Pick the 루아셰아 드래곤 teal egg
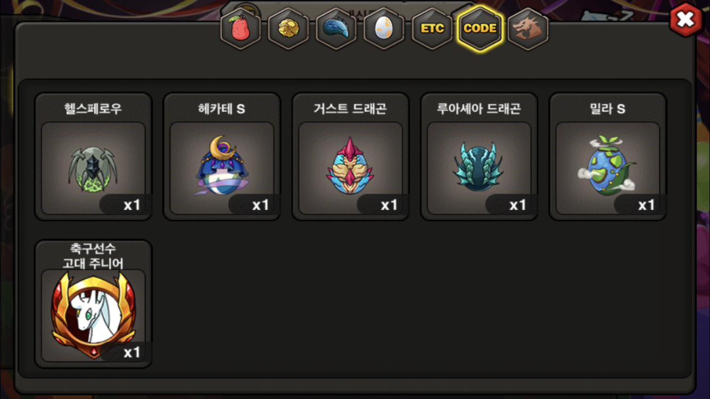The width and height of the screenshot is (710, 399). pyautogui.click(x=479, y=157)
